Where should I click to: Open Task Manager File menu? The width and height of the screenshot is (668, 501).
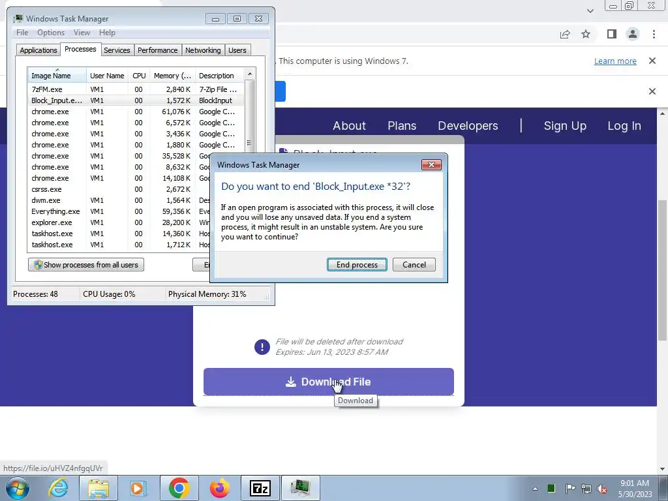pos(22,33)
